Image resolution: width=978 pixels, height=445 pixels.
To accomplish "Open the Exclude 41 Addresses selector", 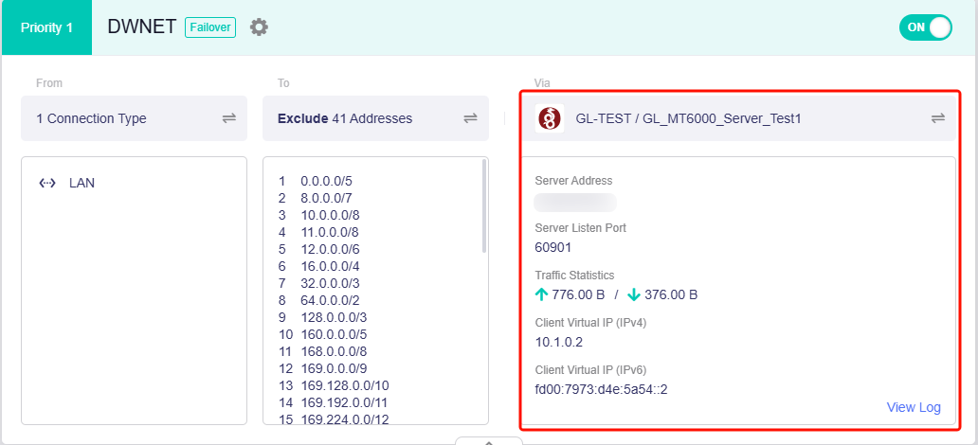I will tap(360, 118).
